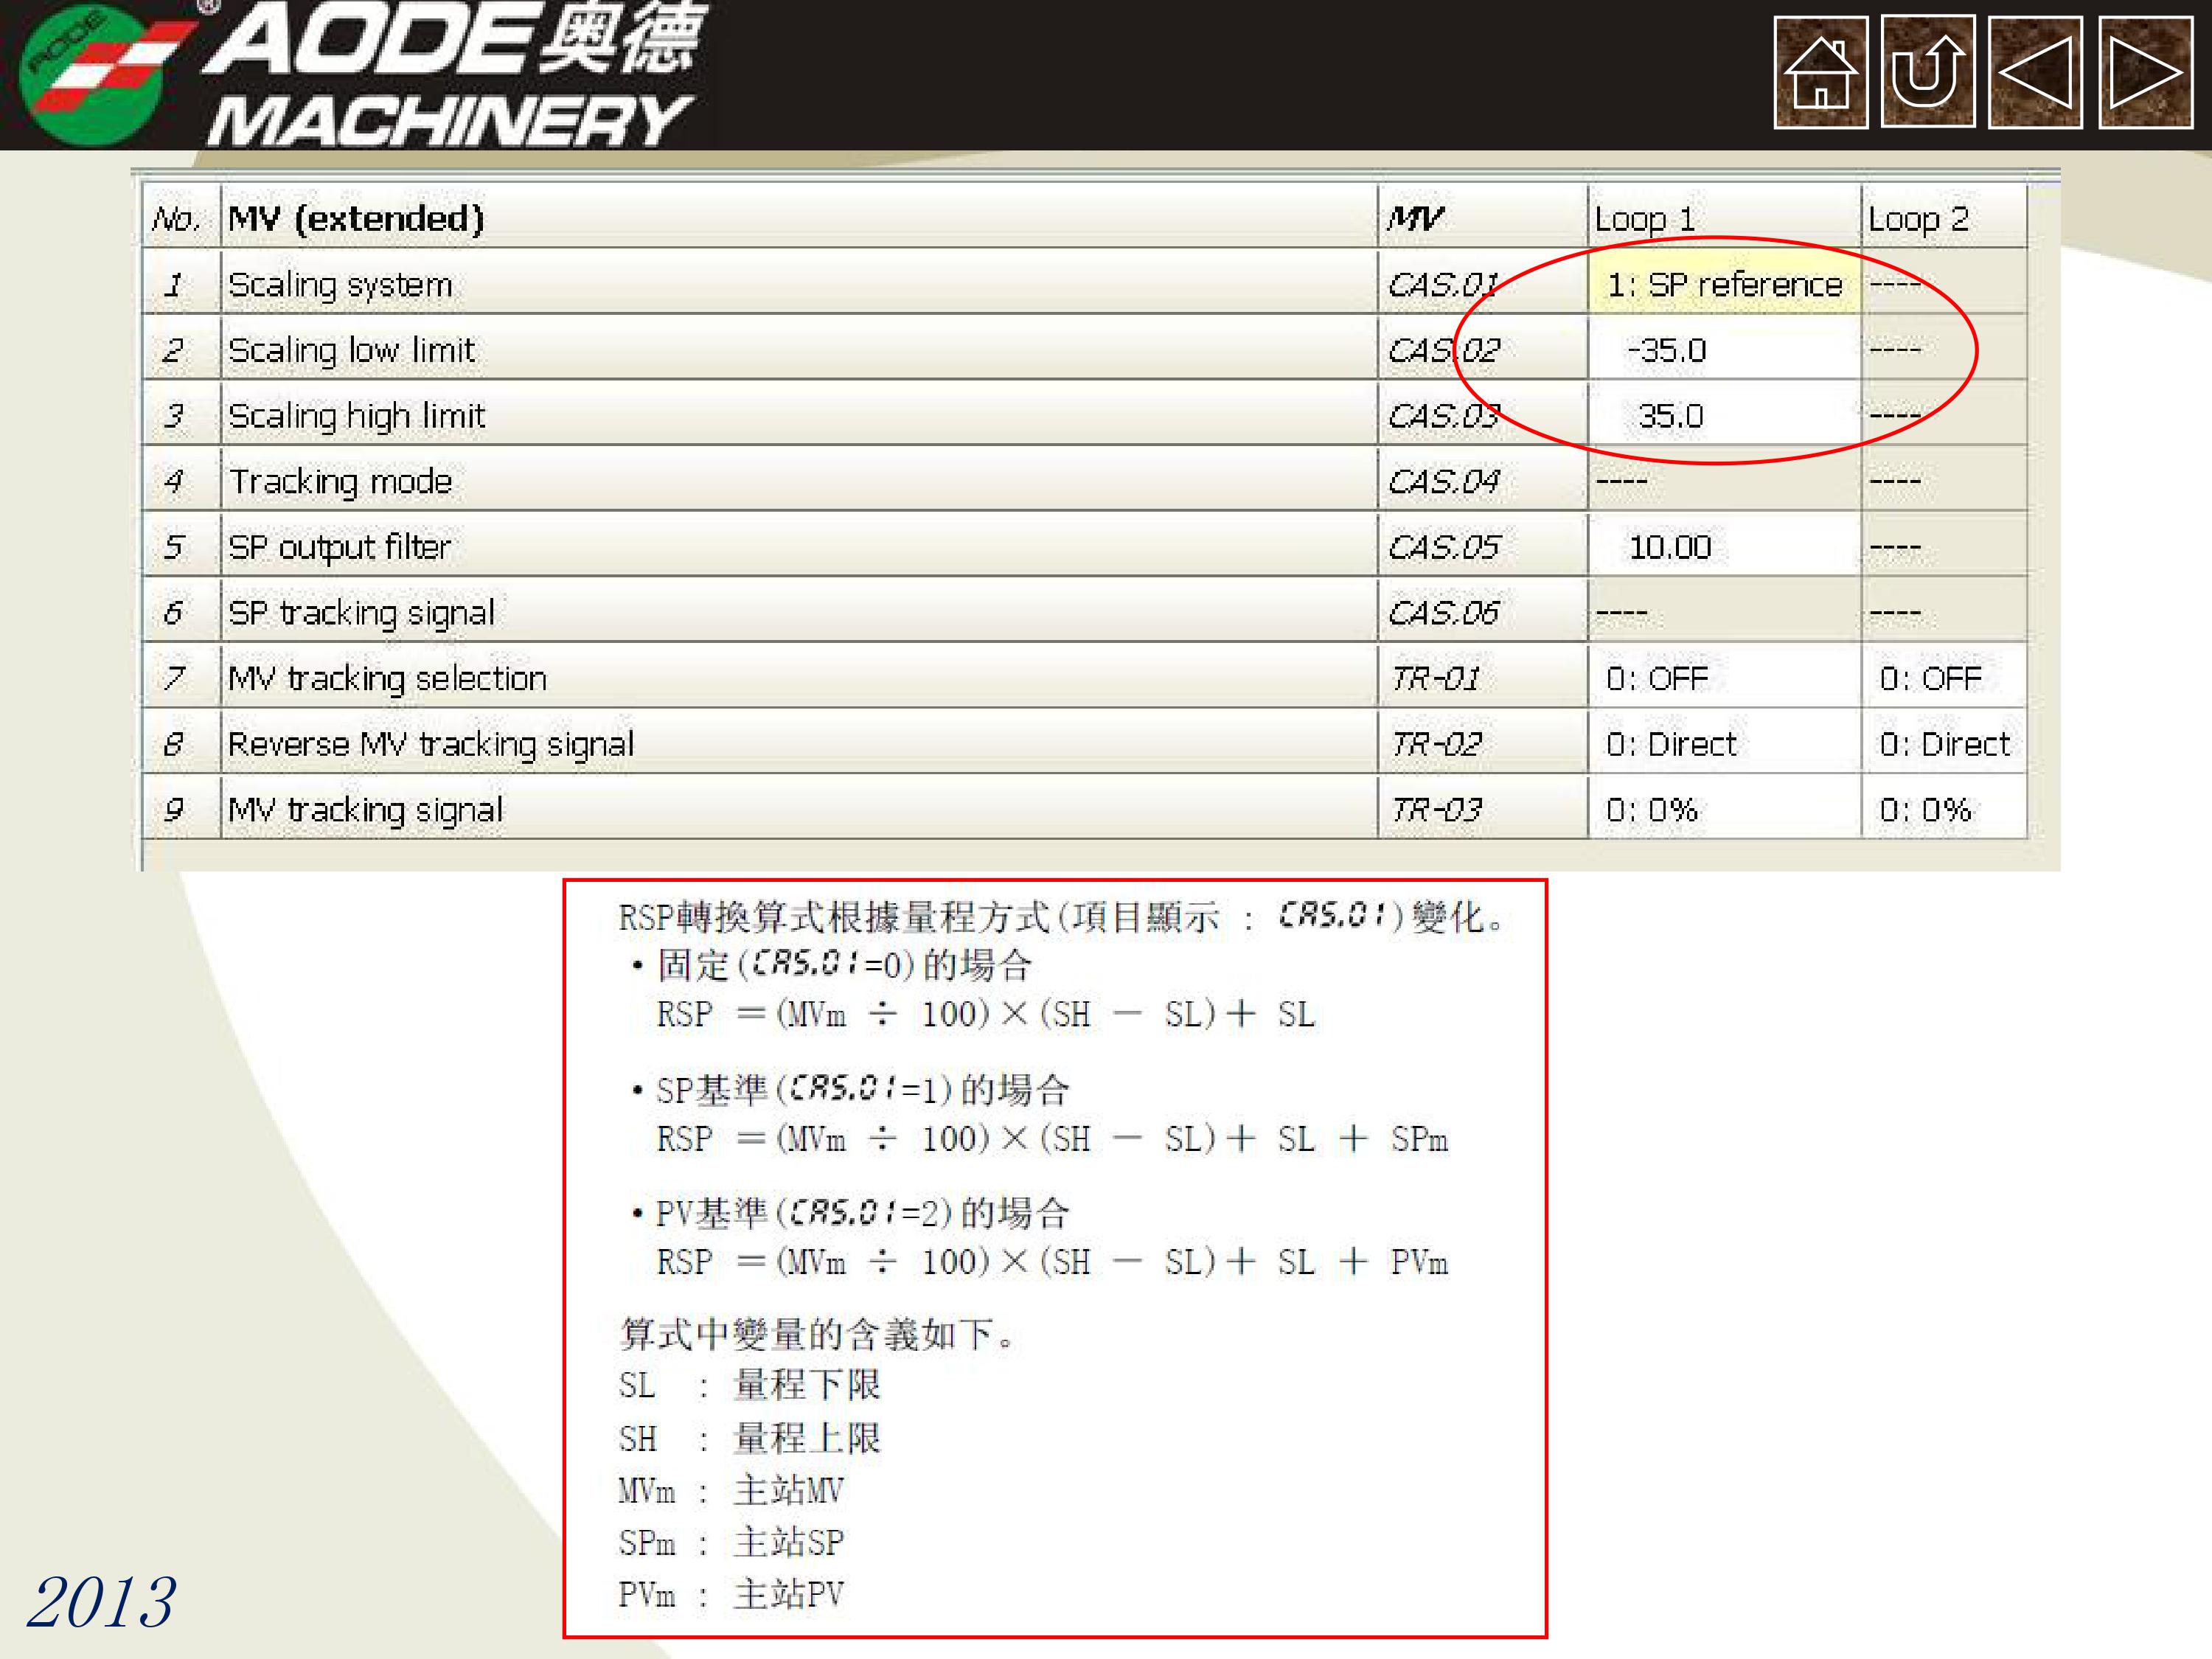Click the CAS.06 code cell
This screenshot has width=2212, height=1659.
click(1483, 613)
